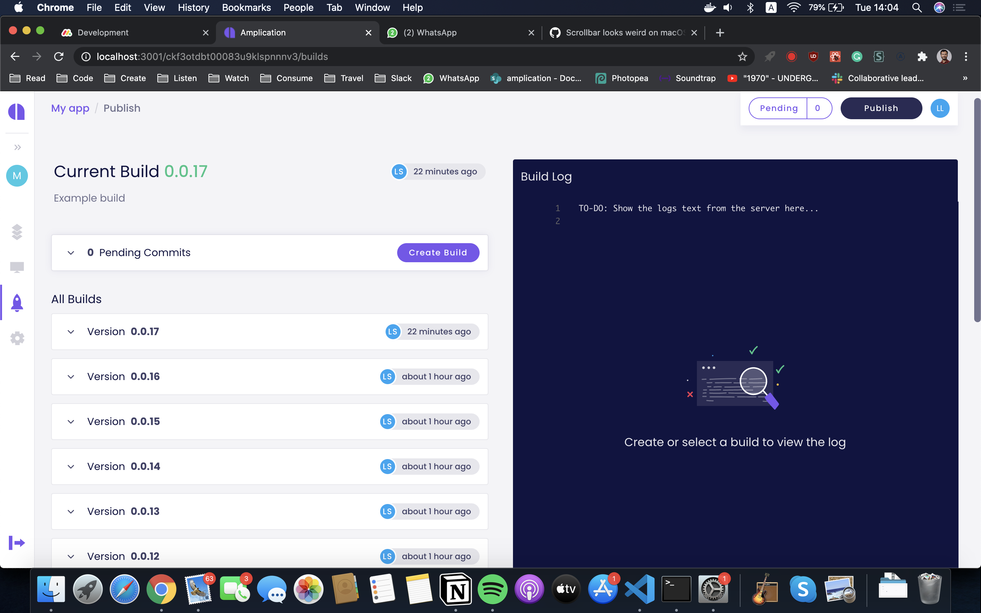This screenshot has width=981, height=613.
Task: Open Terminal from the dock
Action: 676,589
